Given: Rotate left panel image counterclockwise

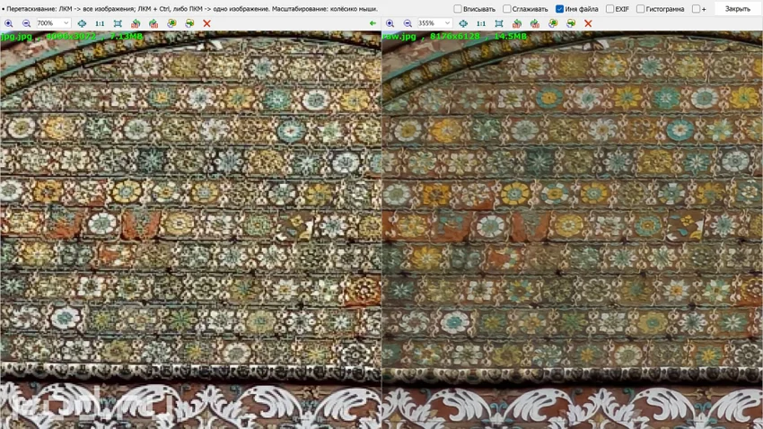Looking at the screenshot, I should (x=136, y=23).
